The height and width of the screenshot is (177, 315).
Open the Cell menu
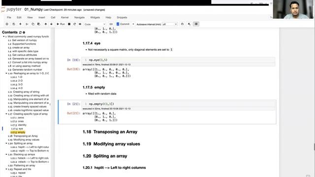click(x=53, y=18)
